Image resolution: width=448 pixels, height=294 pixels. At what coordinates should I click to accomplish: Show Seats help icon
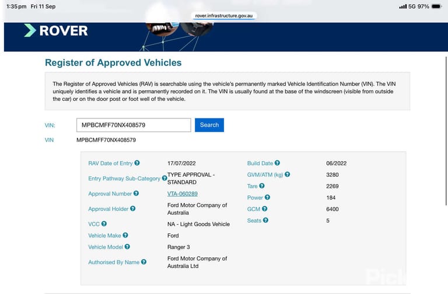click(x=265, y=220)
